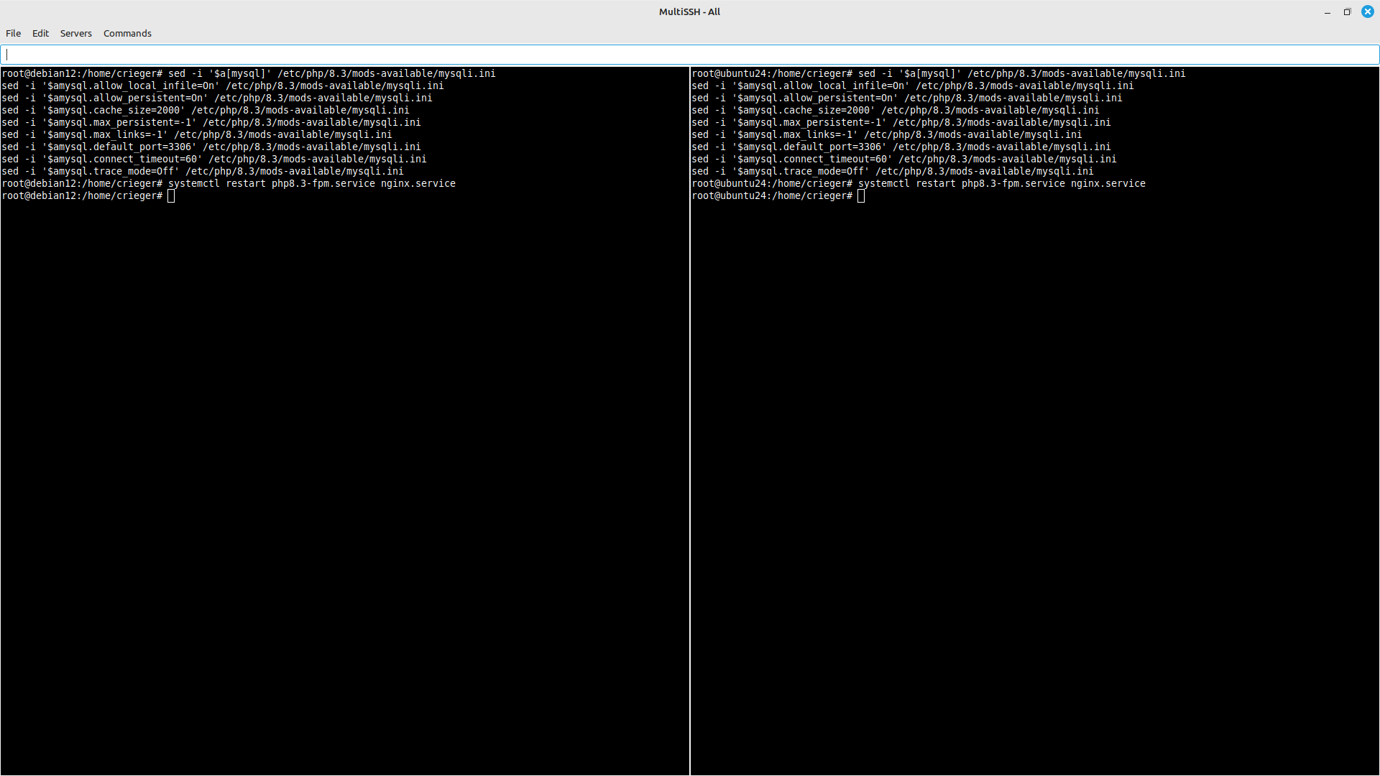Image resolution: width=1380 pixels, height=776 pixels.
Task: Close the MultiSSH window
Action: tap(1367, 11)
